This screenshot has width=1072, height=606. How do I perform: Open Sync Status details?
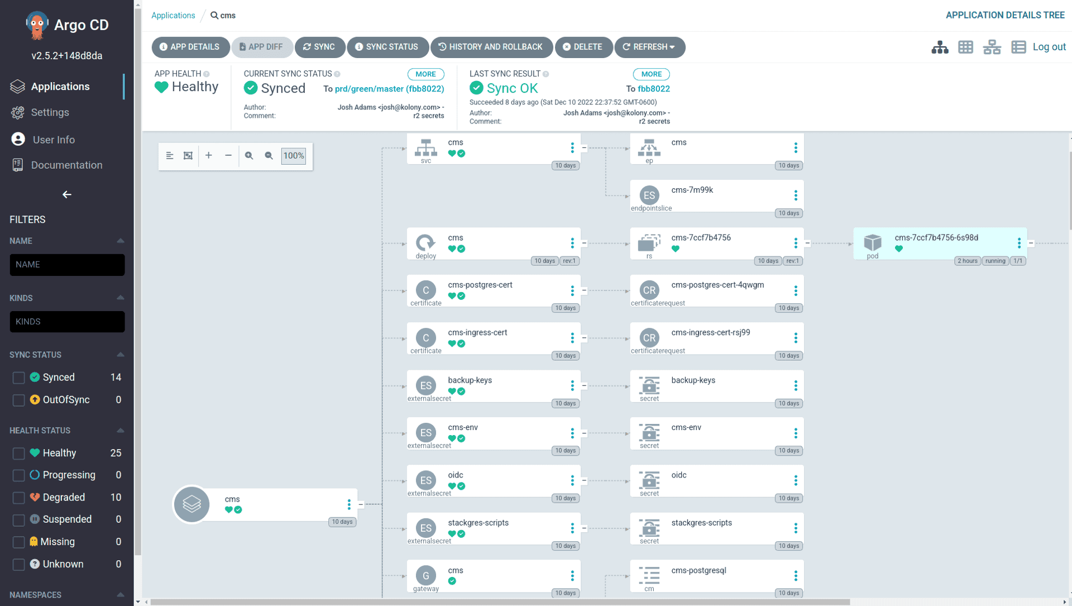click(387, 47)
